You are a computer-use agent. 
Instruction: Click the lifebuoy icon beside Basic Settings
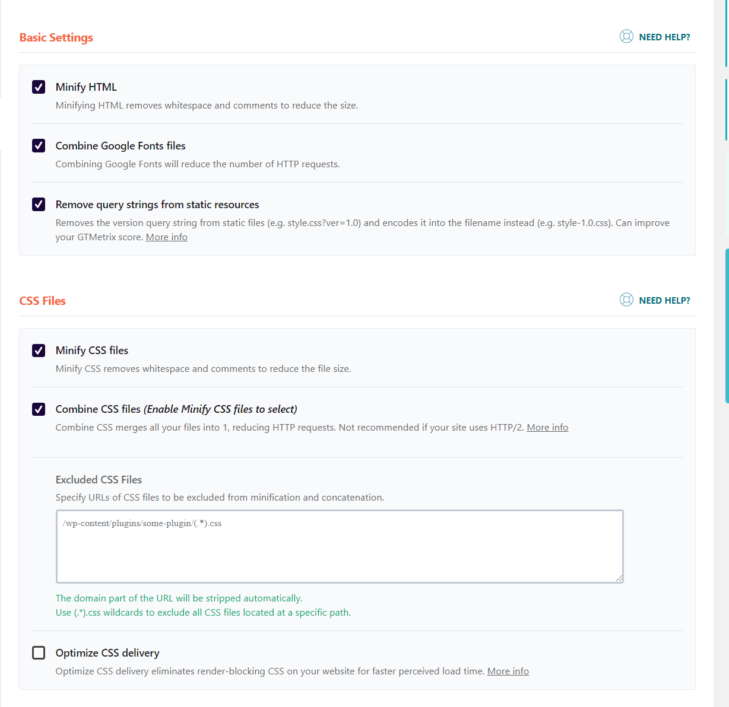point(626,37)
